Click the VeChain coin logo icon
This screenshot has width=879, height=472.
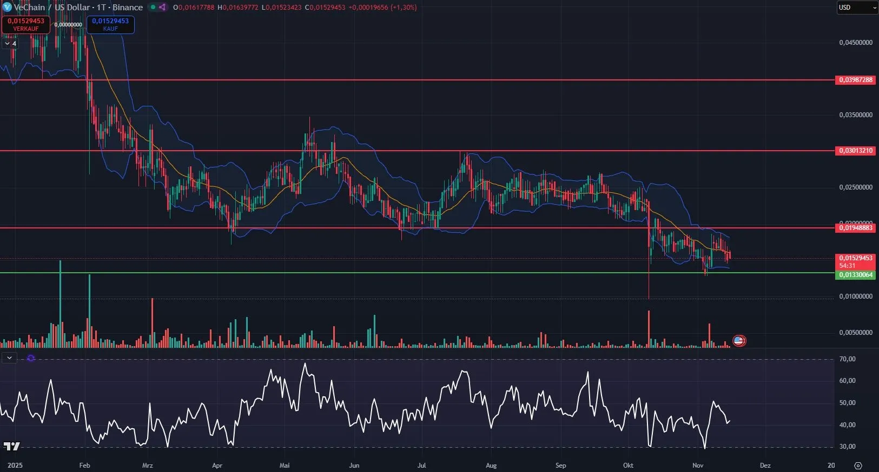click(7, 8)
